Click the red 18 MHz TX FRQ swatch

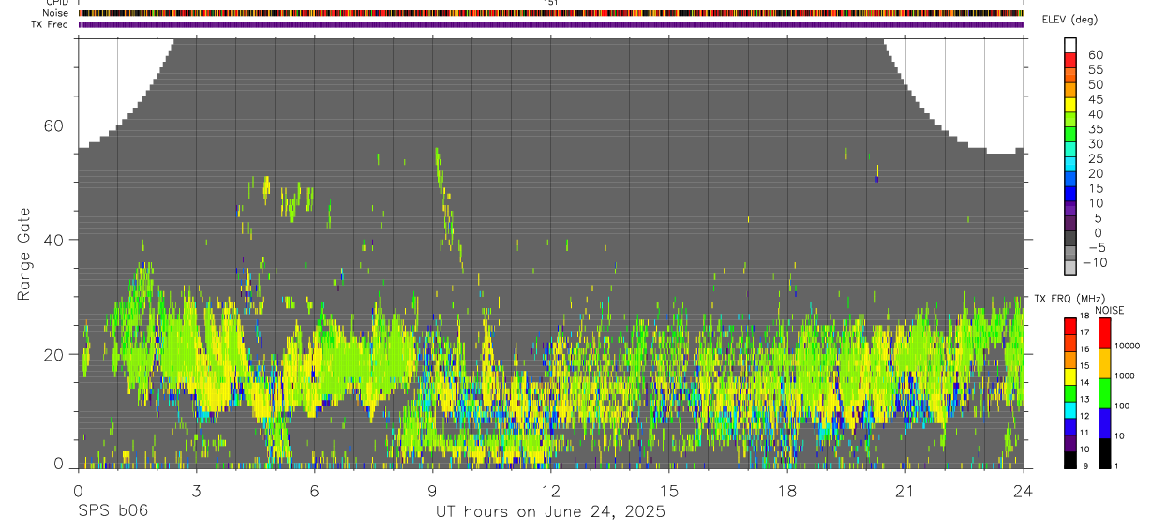click(x=1070, y=325)
